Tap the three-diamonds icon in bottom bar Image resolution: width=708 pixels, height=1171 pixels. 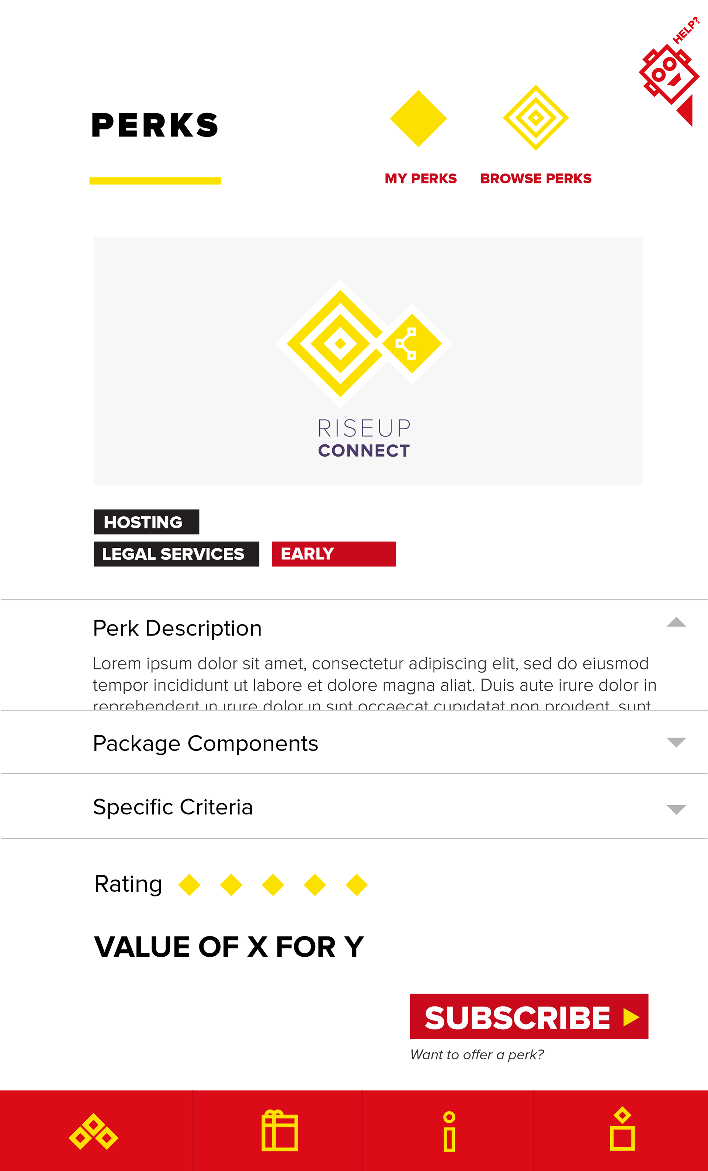[x=94, y=1132]
